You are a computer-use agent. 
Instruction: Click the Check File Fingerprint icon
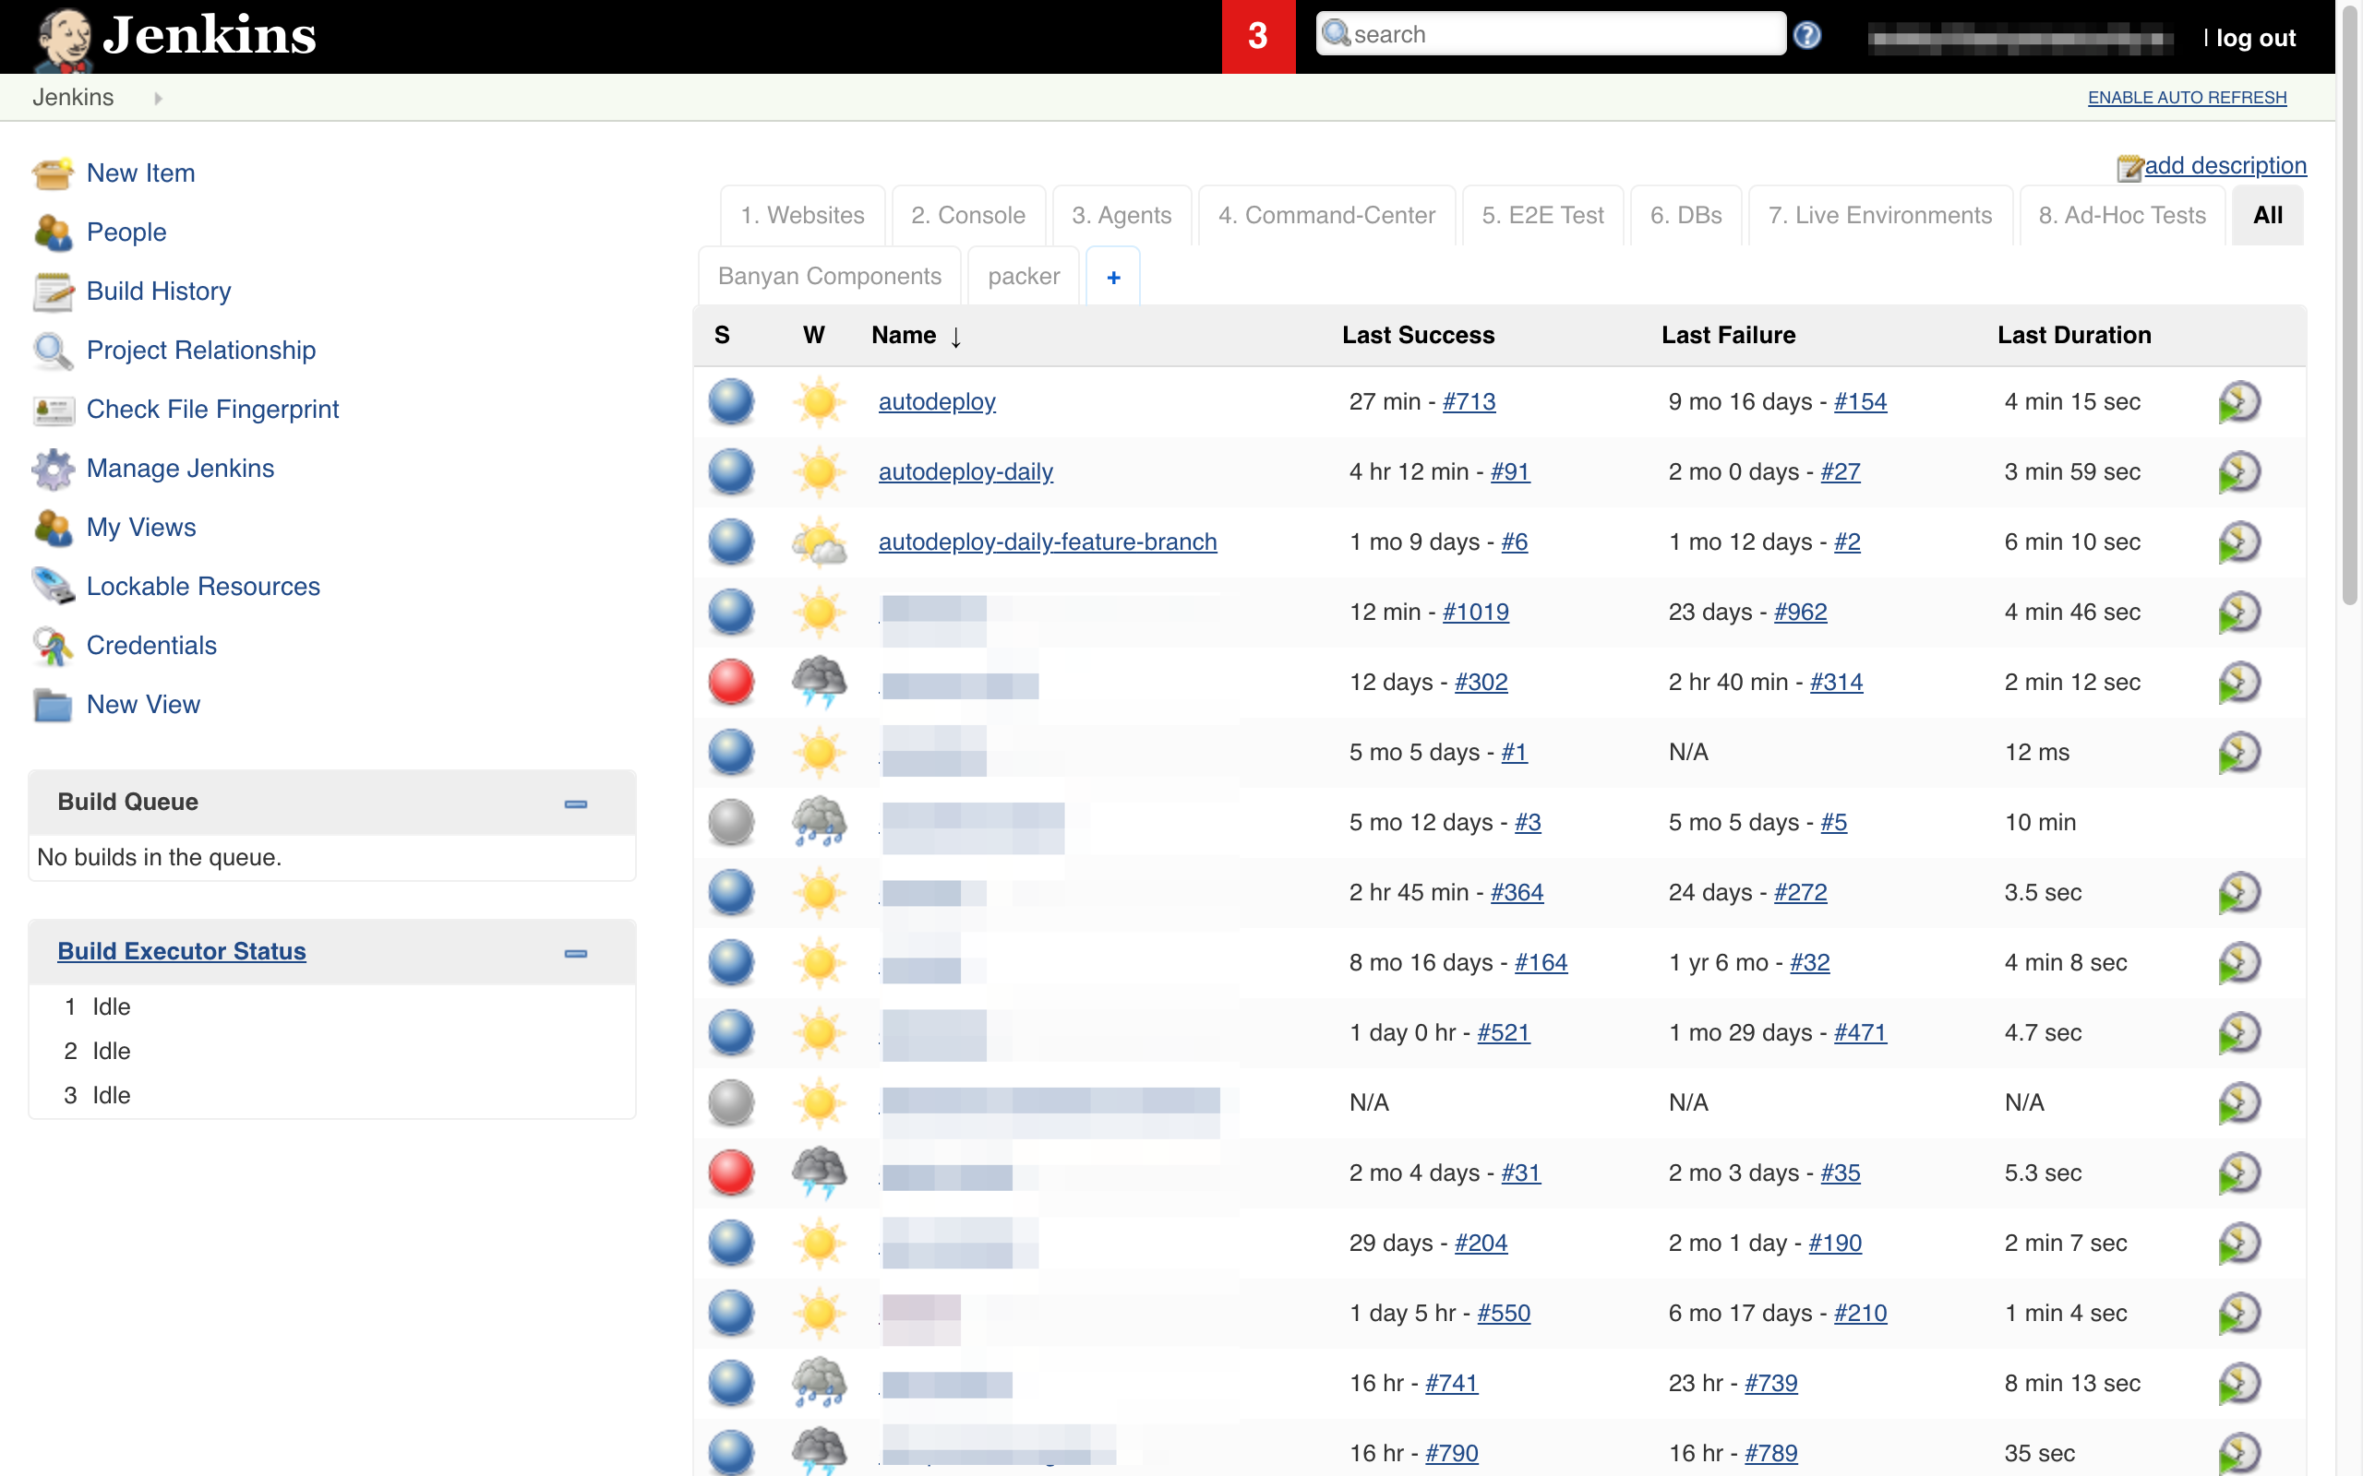pyautogui.click(x=53, y=410)
